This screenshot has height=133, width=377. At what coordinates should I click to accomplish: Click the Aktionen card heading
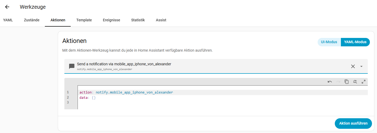click(74, 41)
